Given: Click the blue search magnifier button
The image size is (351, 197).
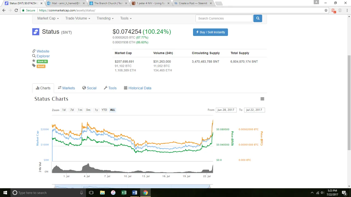Looking at the screenshot, I should click(x=257, y=18).
